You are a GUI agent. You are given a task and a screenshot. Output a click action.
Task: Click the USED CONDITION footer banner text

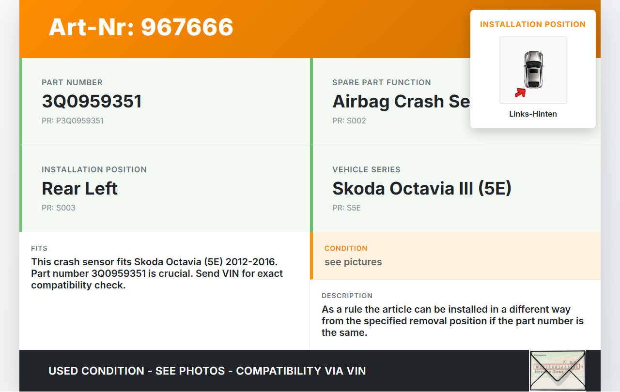(x=207, y=371)
